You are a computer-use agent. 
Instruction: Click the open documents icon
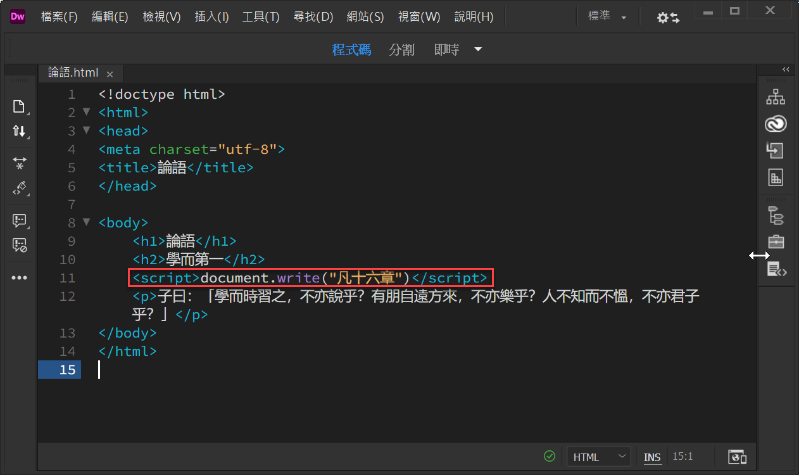click(x=20, y=106)
